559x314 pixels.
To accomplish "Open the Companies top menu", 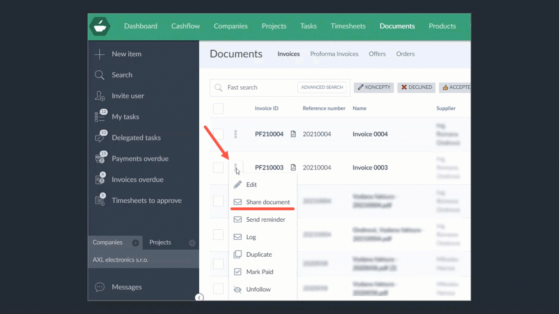I will [x=231, y=26].
